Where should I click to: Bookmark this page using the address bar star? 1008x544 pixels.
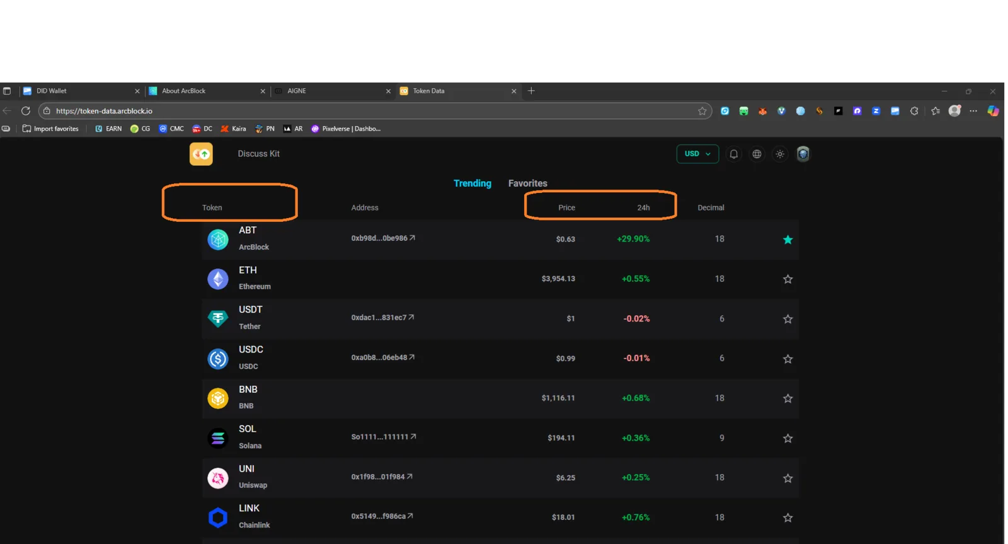coord(702,111)
